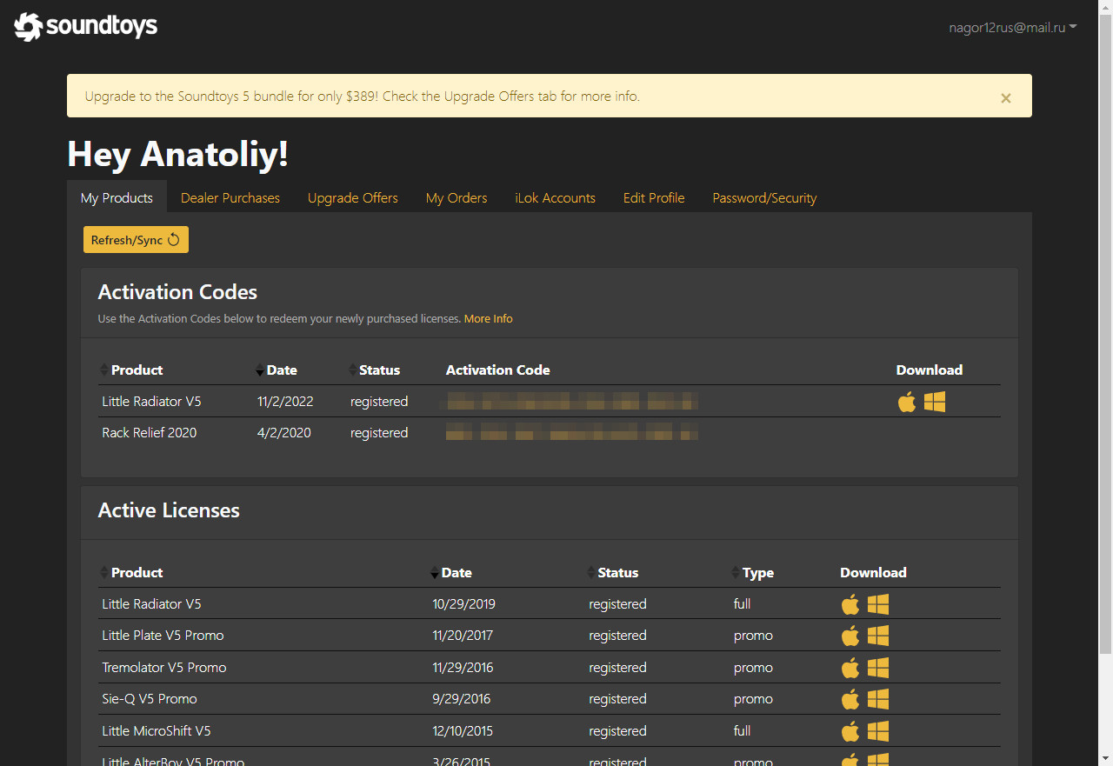
Task: Sort Activation Codes by Date column
Action: (x=277, y=370)
